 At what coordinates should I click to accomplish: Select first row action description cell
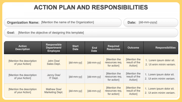(23, 62)
